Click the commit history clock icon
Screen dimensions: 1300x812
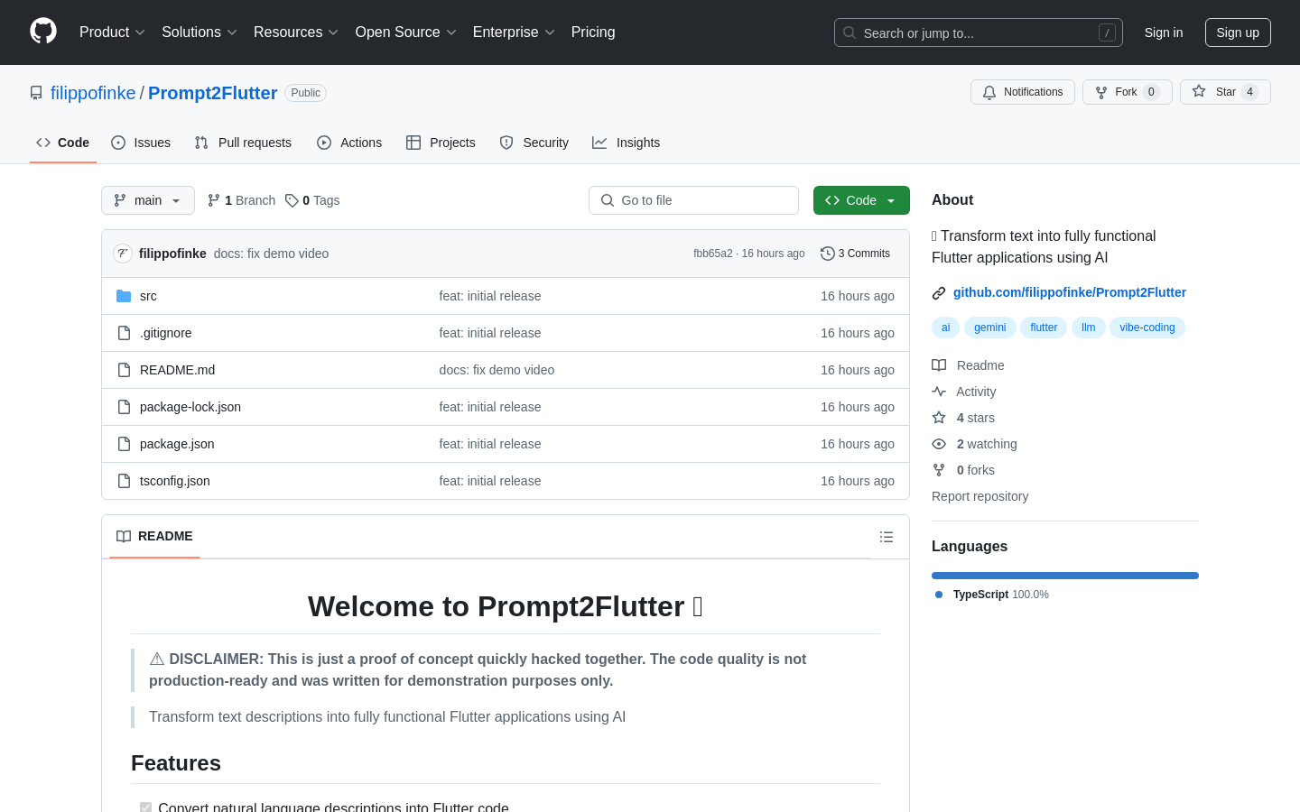point(827,254)
